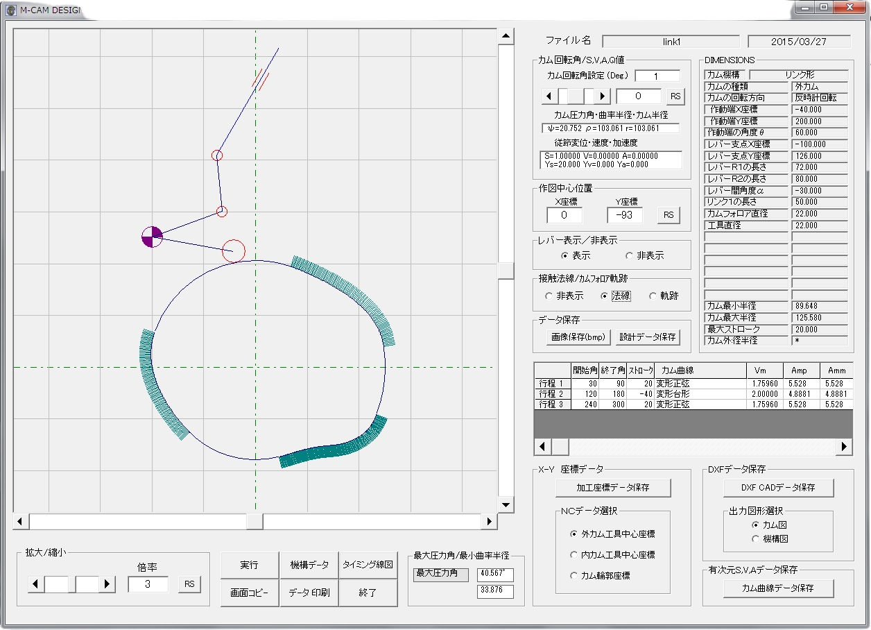This screenshot has height=630, width=871.
Task: Click 行程 2 row in stroke table
Action: click(551, 393)
